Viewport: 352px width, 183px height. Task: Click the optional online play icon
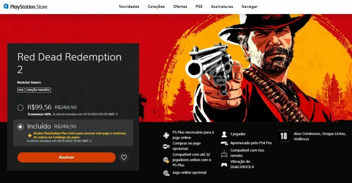point(166,173)
